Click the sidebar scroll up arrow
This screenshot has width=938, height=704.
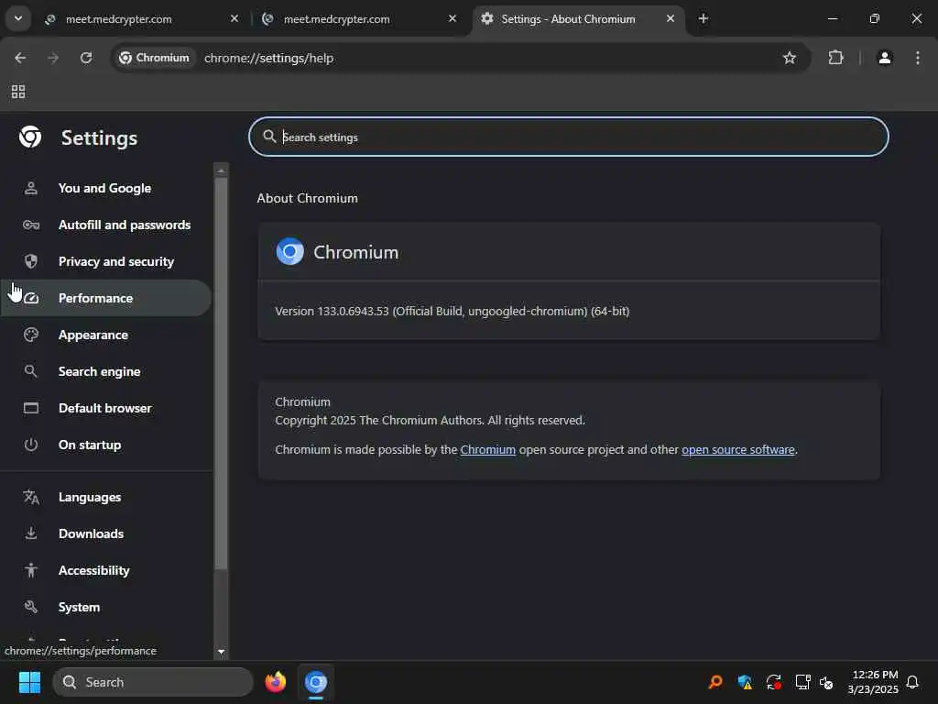coord(221,170)
